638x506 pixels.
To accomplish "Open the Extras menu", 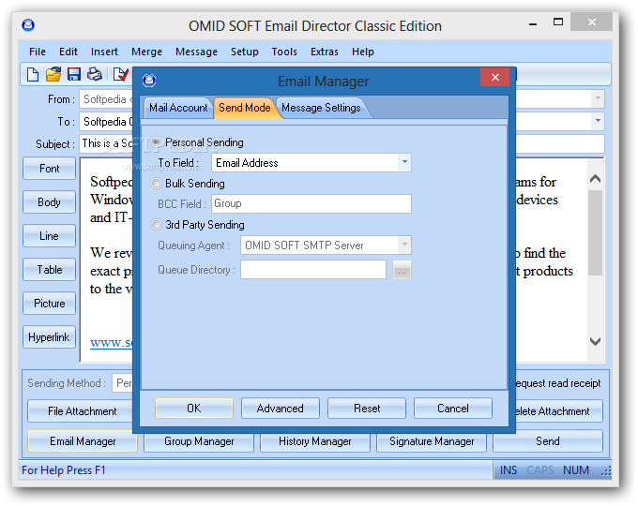I will pos(325,52).
